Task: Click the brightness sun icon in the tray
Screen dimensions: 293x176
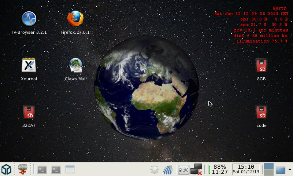Action: pos(155,169)
